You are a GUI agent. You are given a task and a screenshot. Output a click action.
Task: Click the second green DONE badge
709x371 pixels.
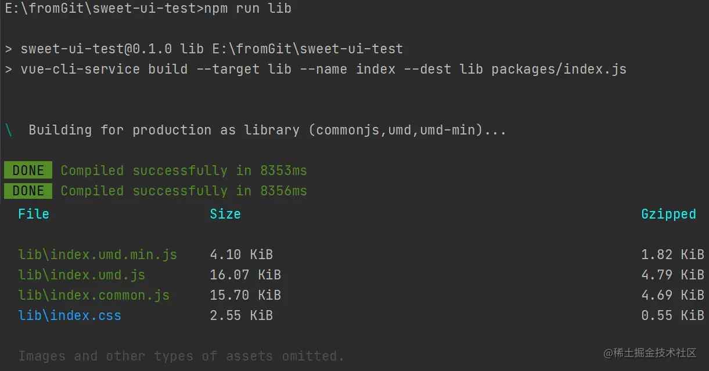coord(28,191)
